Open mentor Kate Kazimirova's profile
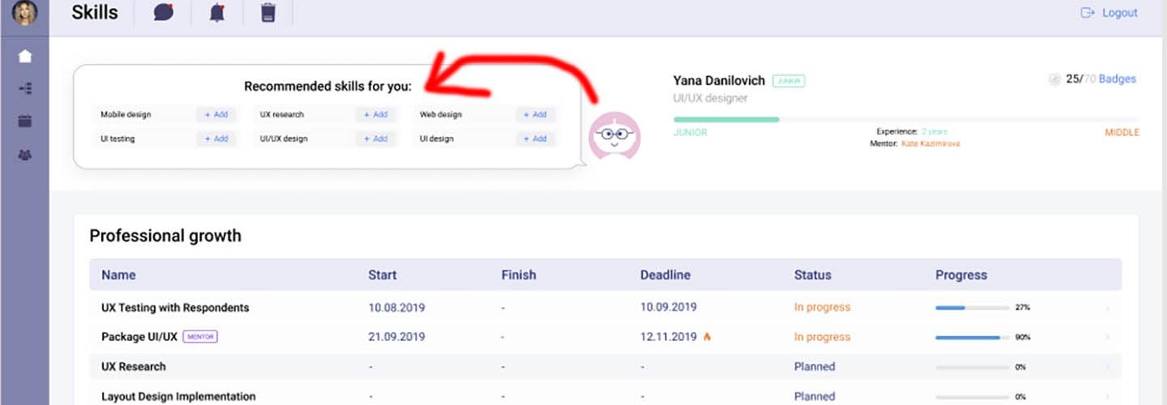1167x405 pixels. pos(930,144)
